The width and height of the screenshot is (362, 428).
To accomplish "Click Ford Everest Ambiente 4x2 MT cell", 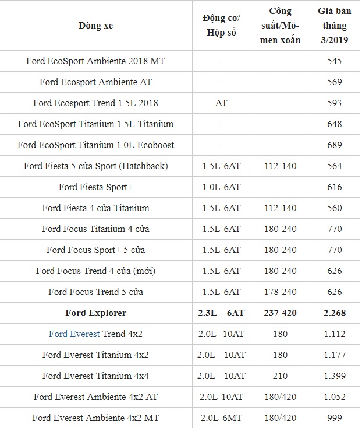I will [95, 418].
